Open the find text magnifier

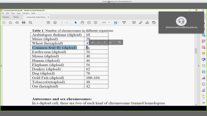pos(30,23)
